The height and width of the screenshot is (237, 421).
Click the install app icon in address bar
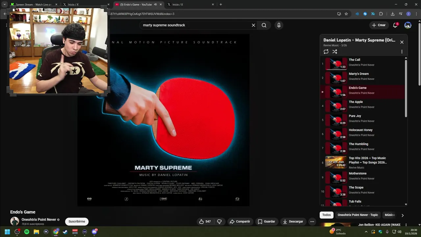[x=339, y=14]
